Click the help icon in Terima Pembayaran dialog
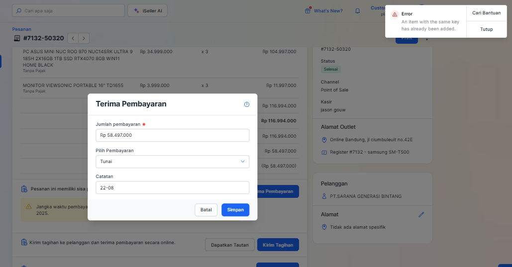This screenshot has width=512, height=267. [x=247, y=104]
